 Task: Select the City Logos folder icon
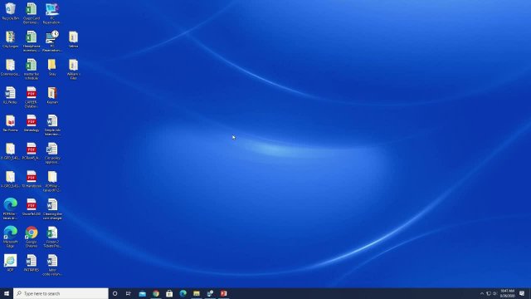11,39
